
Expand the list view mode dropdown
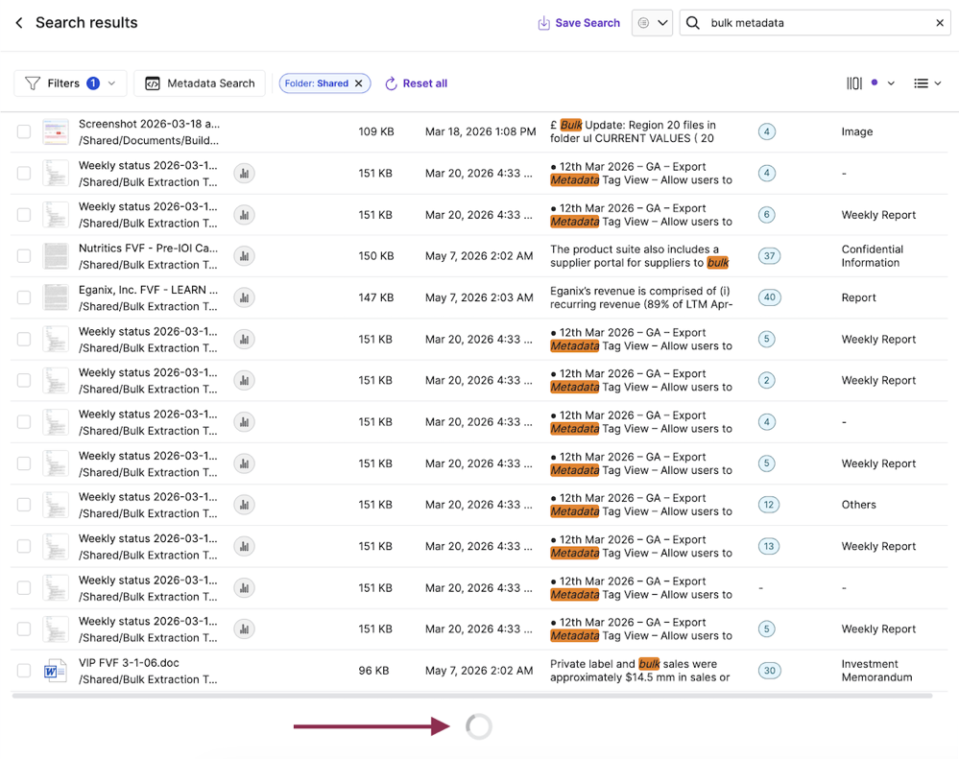(927, 83)
